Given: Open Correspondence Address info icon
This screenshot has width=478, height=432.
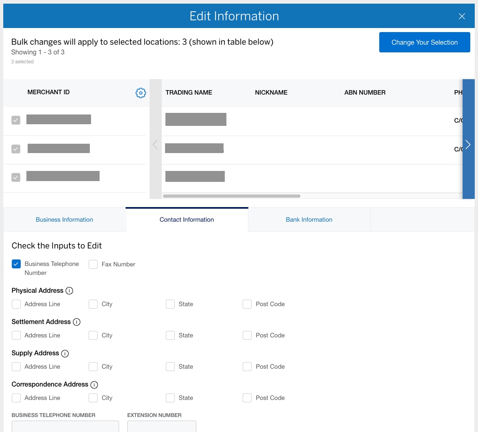Looking at the screenshot, I should pyautogui.click(x=94, y=384).
